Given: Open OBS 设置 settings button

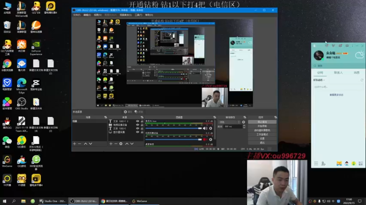Looking at the screenshot, I should point(262,138).
